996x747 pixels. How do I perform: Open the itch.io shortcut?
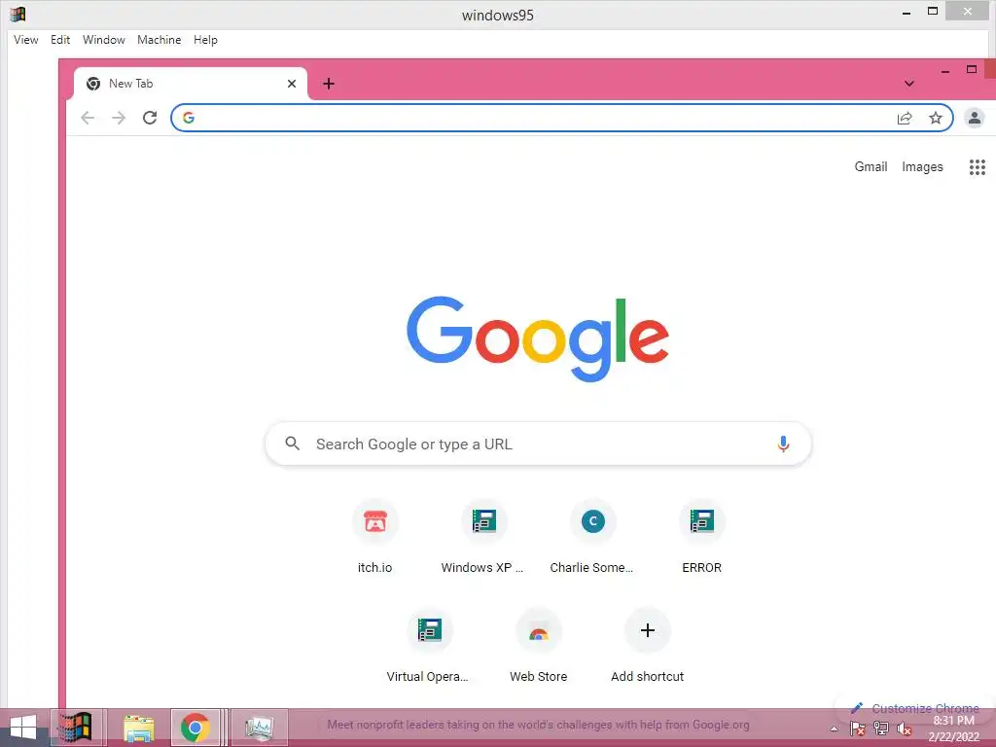pos(374,537)
